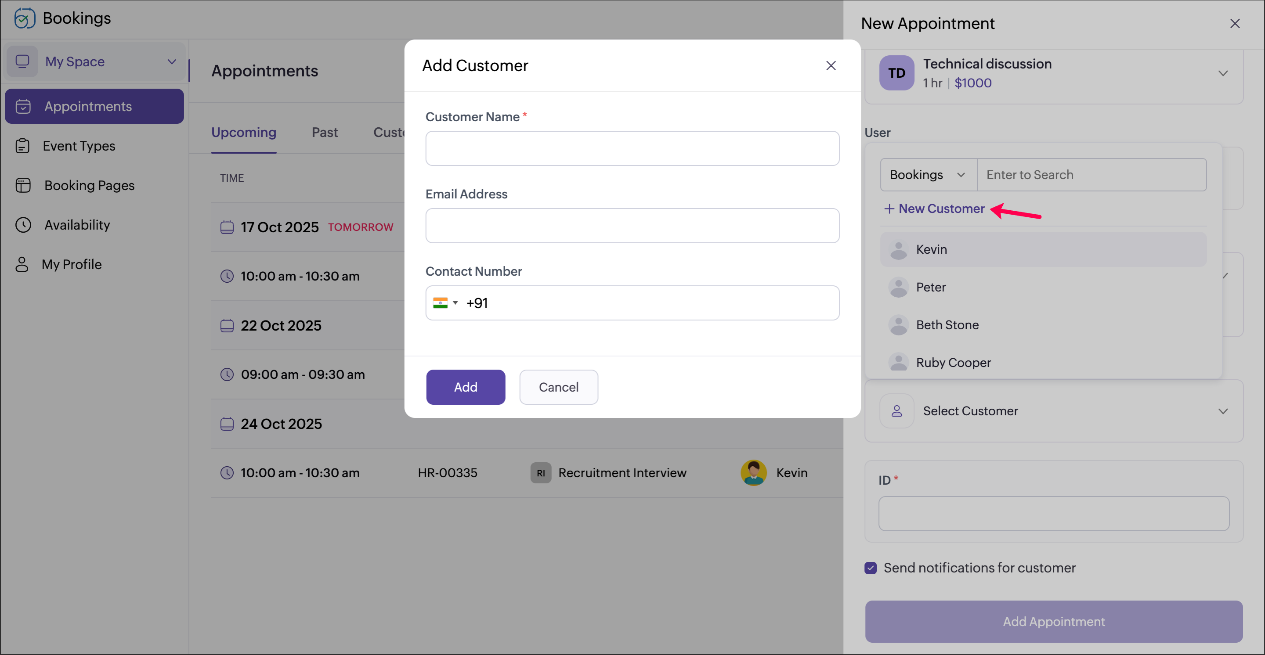The width and height of the screenshot is (1265, 655).
Task: Click the Customer Name input field
Action: (x=632, y=148)
